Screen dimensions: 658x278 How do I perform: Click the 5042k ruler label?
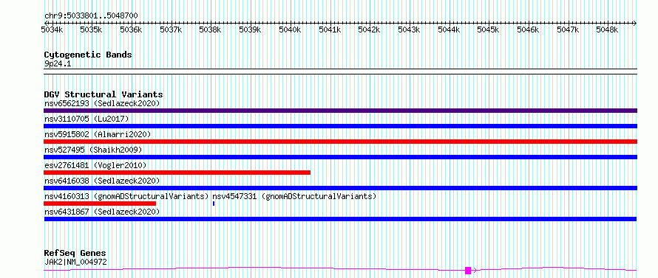[369, 29]
